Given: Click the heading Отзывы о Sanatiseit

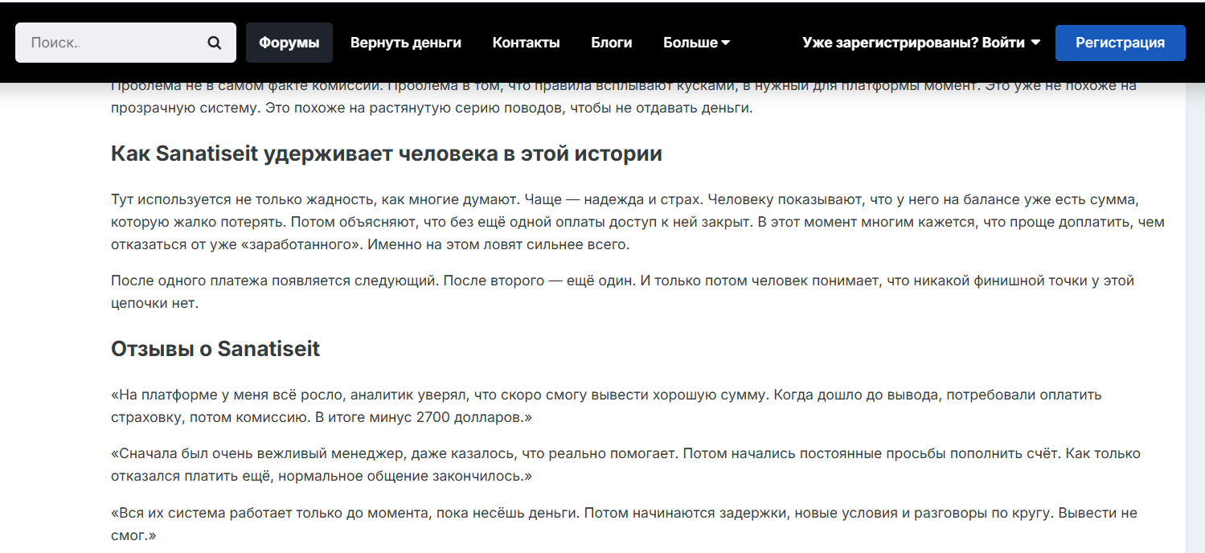Looking at the screenshot, I should pos(215,349).
